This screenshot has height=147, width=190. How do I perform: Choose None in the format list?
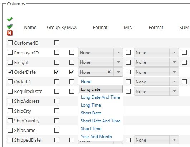(101, 82)
